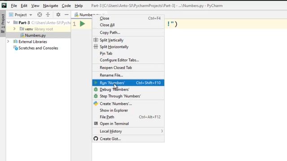Image resolution: width=287 pixels, height=161 pixels.
Task: Click the venv folder icon
Action: [x=22, y=29]
